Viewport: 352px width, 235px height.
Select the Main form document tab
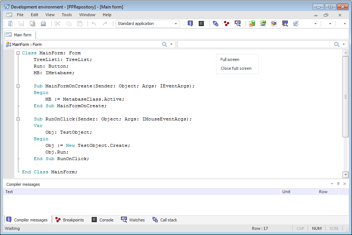click(x=20, y=35)
